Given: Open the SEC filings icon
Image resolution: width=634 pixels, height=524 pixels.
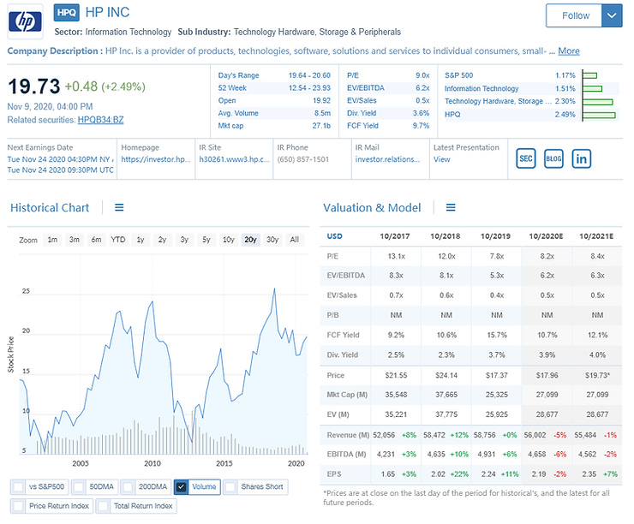Looking at the screenshot, I should tap(526, 158).
